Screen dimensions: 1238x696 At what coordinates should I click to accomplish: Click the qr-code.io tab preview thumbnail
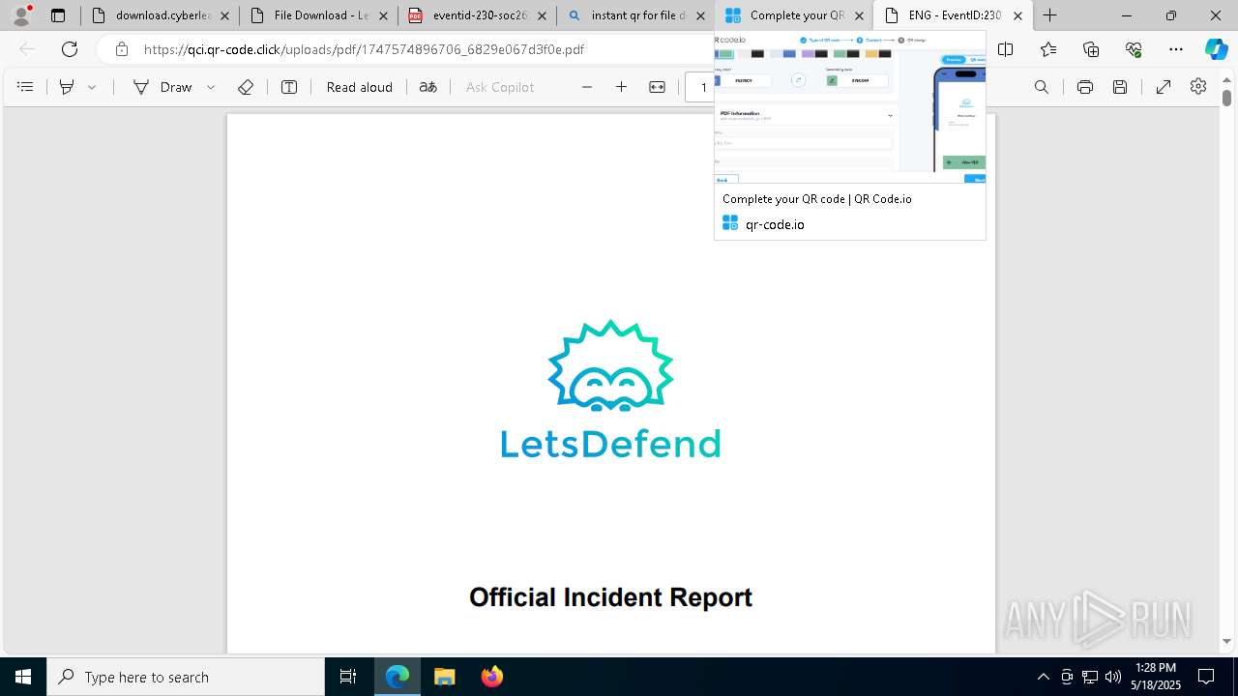tap(850, 107)
